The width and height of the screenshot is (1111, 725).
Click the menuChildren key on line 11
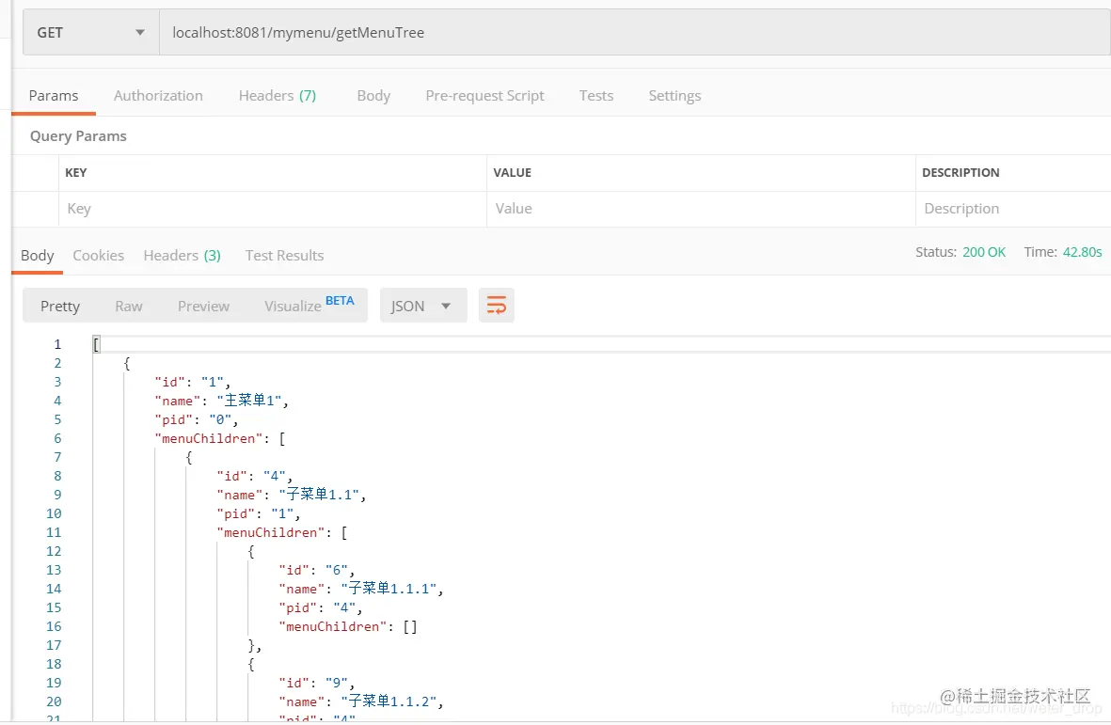tap(271, 532)
